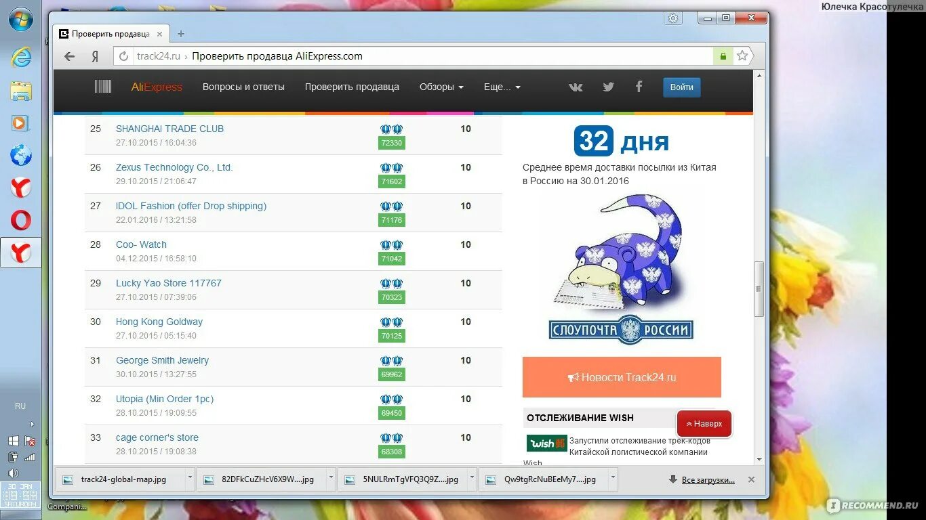
Task: Click the barcode logo in site header
Action: 103,87
